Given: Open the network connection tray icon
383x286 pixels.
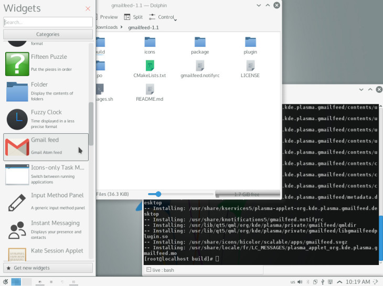Looking at the screenshot, I should coord(330,282).
